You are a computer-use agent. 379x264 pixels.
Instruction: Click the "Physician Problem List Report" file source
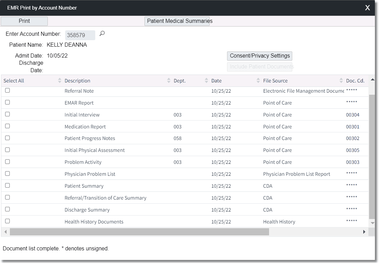(x=297, y=174)
